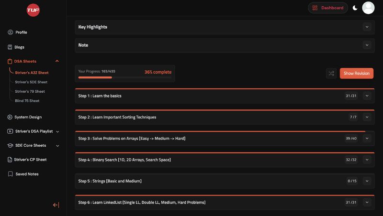Toggle dark mode moon icon

click(x=355, y=8)
